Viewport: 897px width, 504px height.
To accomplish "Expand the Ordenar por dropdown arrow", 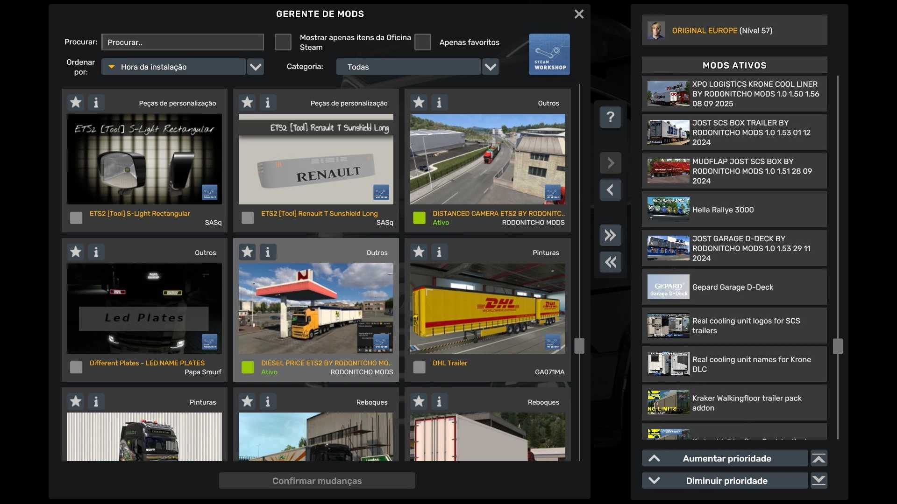I will pyautogui.click(x=256, y=67).
